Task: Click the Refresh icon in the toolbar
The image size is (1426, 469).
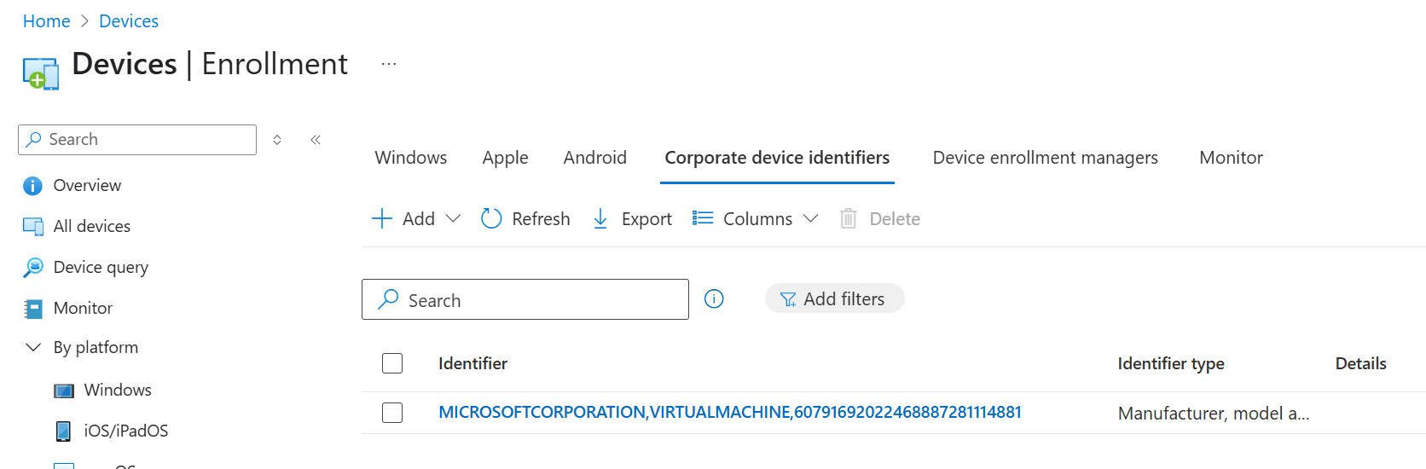Action: tap(491, 219)
